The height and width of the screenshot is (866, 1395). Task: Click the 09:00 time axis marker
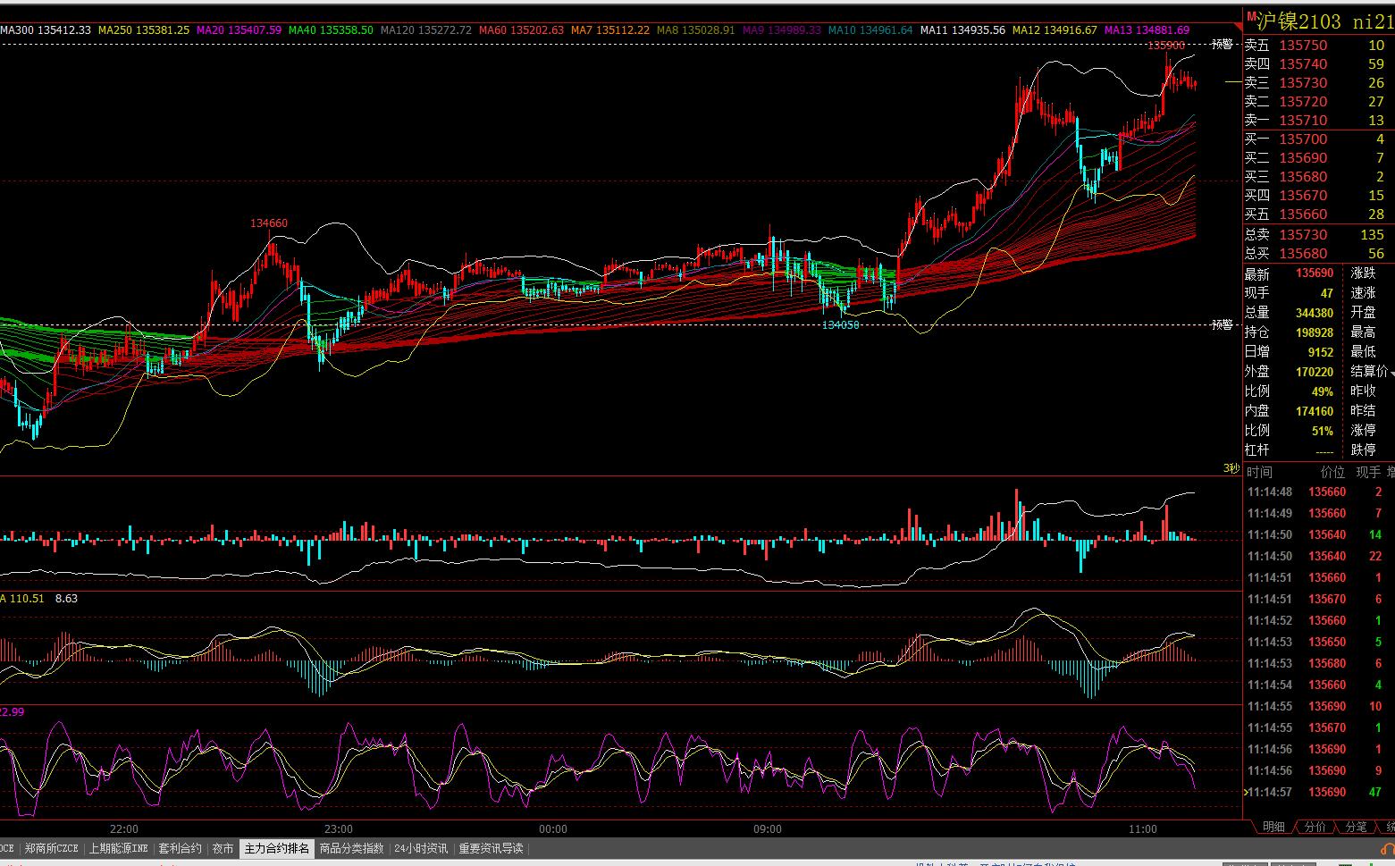pos(768,828)
